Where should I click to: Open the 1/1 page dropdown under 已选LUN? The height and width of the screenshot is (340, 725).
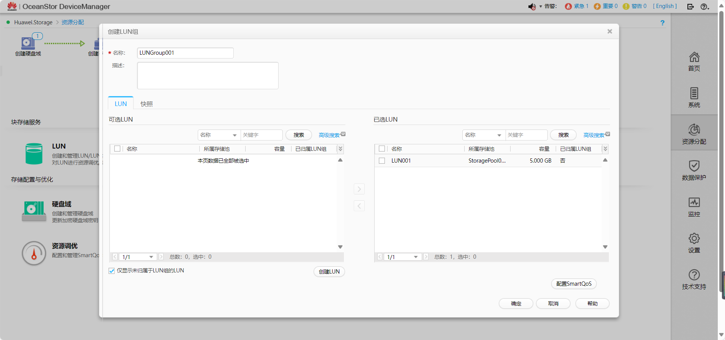403,257
